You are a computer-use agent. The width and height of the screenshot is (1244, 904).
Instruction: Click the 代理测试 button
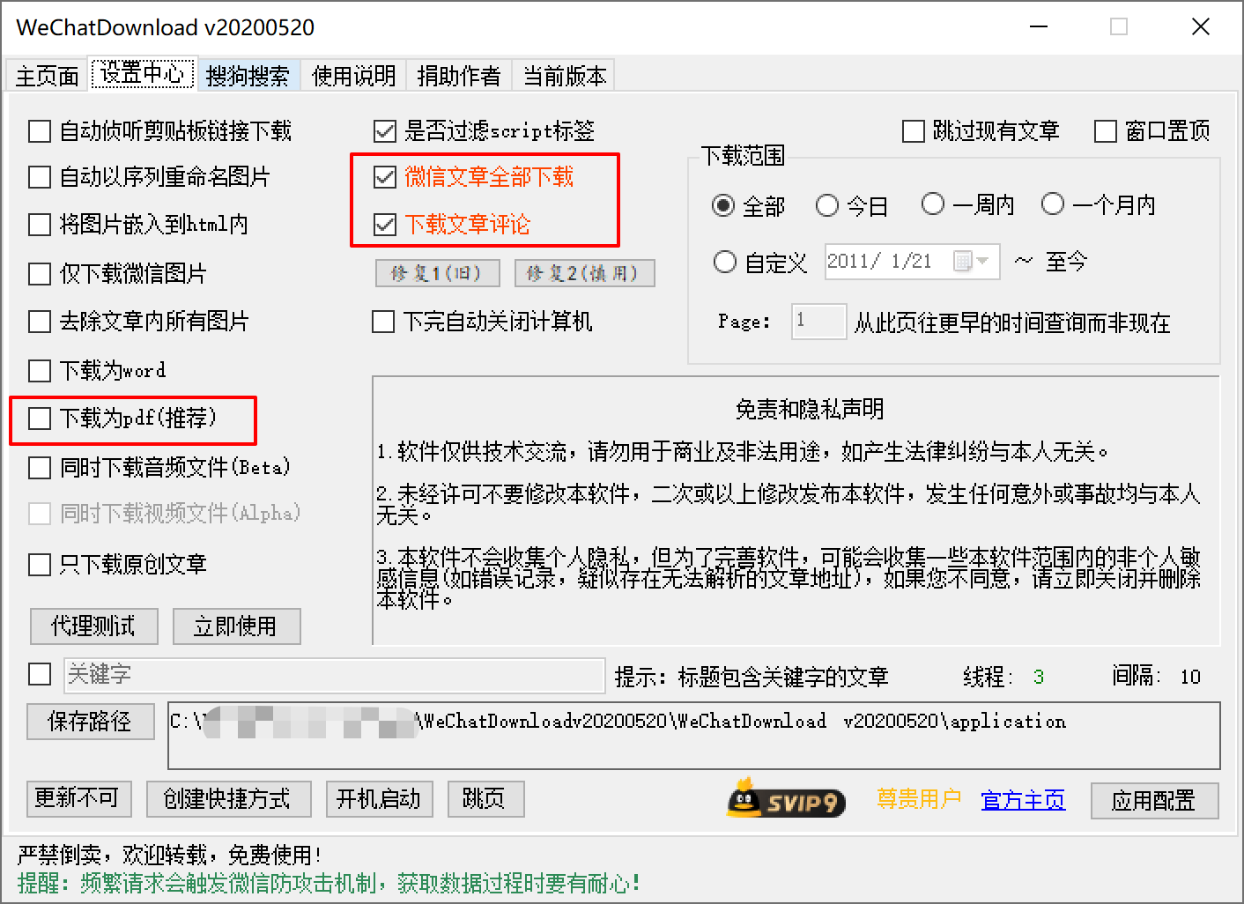(x=93, y=626)
